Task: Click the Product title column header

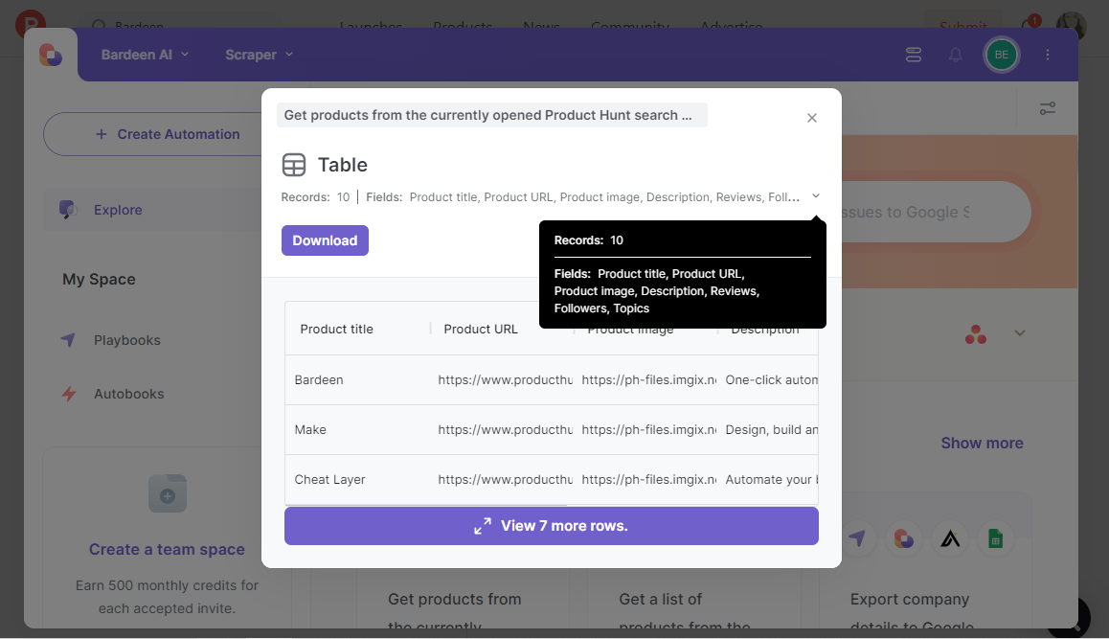Action: point(337,329)
